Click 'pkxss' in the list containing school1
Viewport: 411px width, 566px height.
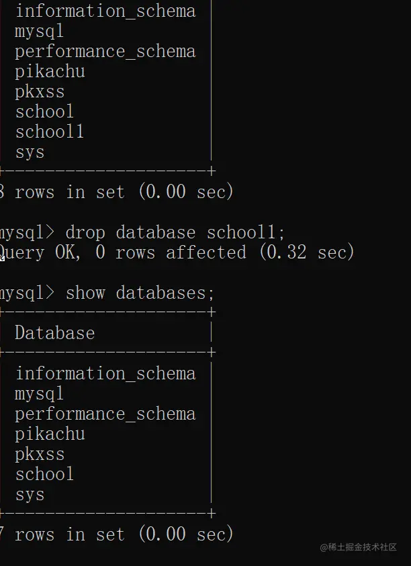coord(40,92)
